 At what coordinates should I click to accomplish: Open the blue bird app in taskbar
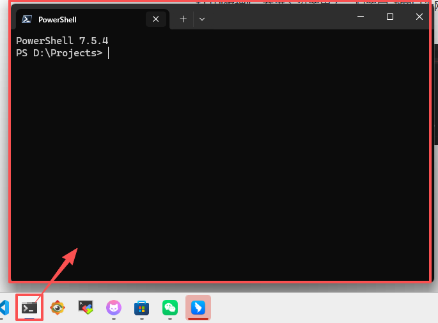point(198,308)
